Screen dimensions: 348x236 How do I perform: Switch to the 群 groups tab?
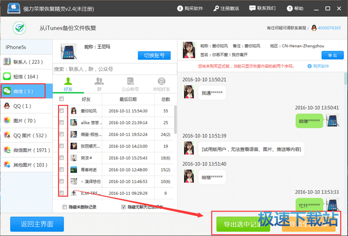(99, 84)
